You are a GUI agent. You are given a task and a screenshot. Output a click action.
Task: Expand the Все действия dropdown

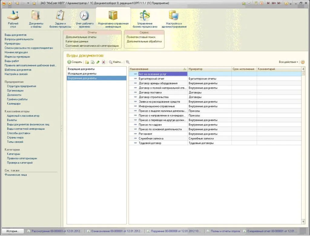pos(288,62)
